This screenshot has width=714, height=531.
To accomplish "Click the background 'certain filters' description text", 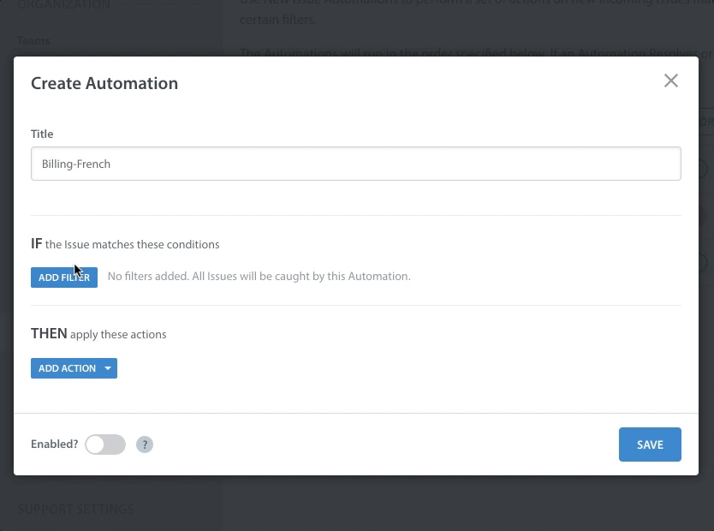I will [x=278, y=20].
